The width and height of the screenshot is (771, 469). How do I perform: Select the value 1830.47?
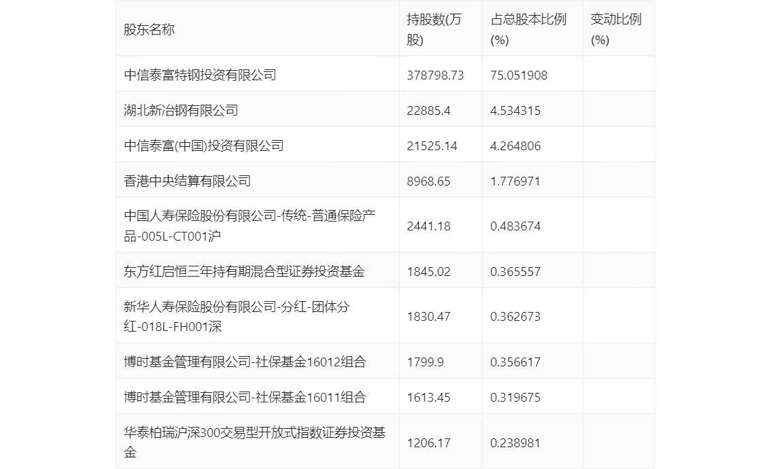point(428,317)
